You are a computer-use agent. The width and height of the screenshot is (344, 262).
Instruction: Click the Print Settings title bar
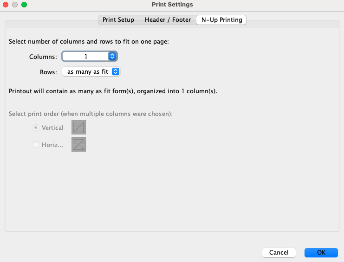pyautogui.click(x=172, y=5)
